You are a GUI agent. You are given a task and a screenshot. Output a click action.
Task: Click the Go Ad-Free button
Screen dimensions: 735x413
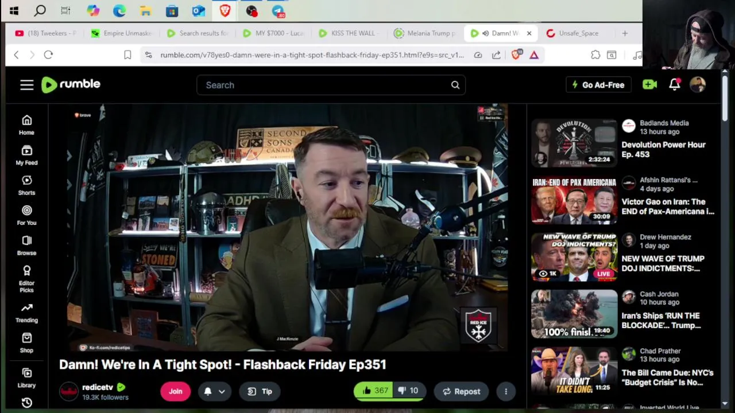tap(598, 85)
